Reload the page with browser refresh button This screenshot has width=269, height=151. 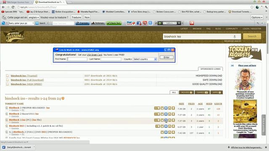click(13, 7)
